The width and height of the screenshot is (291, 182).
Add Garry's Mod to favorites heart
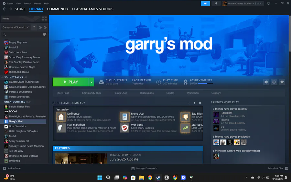click(x=282, y=82)
